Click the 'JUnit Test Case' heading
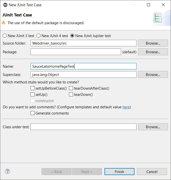 (x=17, y=15)
